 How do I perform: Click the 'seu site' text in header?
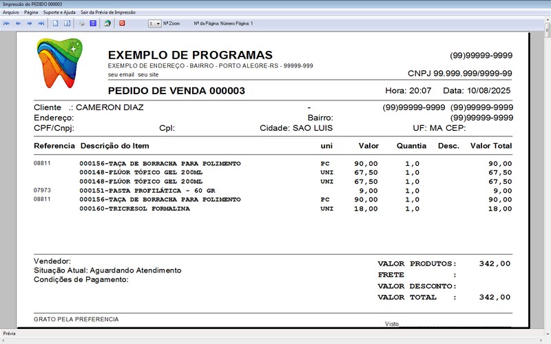[x=148, y=74]
